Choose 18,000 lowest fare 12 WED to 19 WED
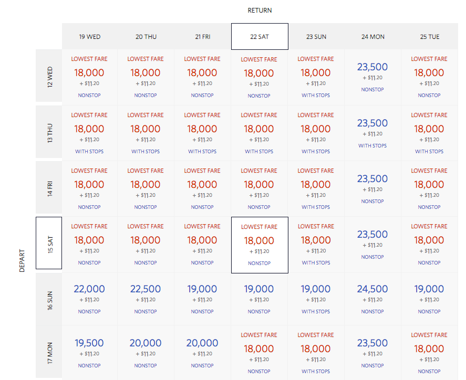 coord(89,77)
